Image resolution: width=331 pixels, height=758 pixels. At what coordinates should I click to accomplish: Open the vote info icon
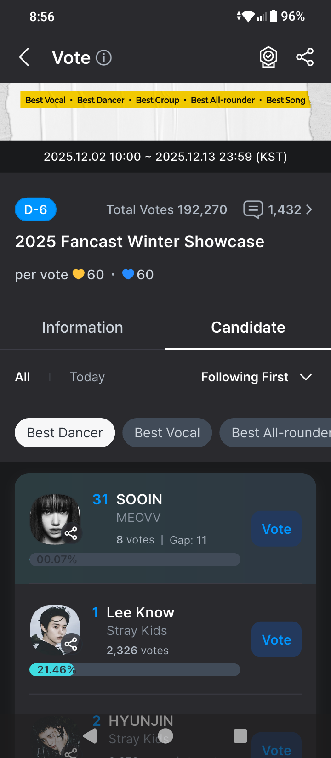pos(104,58)
